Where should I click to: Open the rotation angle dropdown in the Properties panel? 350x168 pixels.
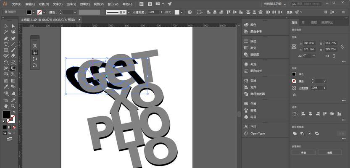point(313,55)
